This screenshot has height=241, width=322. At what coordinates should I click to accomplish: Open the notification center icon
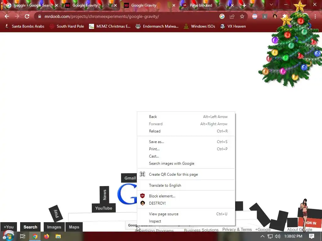pyautogui.click(x=312, y=236)
